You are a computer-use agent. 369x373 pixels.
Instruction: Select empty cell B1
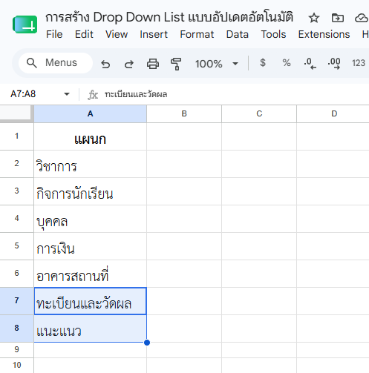tap(184, 136)
